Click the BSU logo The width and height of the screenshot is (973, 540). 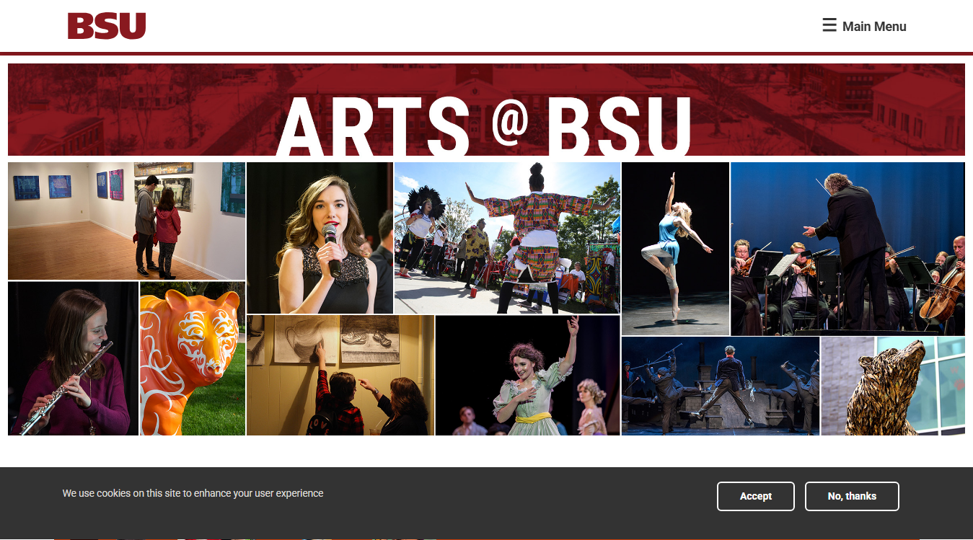107,26
